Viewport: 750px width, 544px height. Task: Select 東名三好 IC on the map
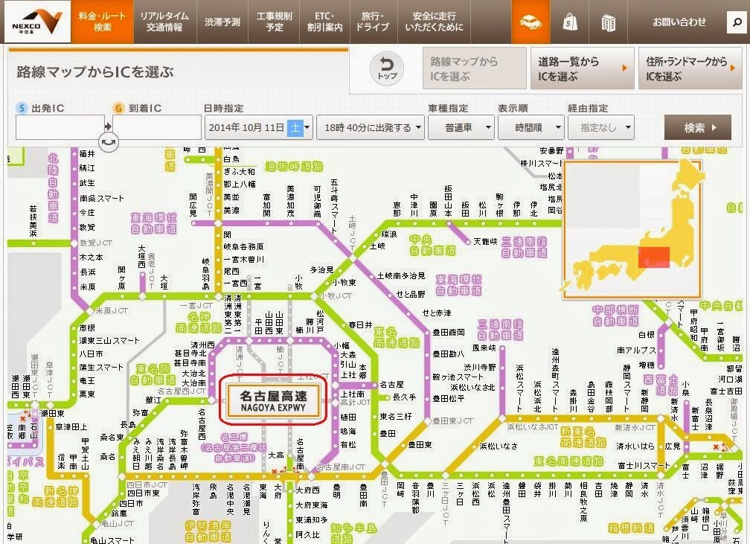click(x=396, y=417)
